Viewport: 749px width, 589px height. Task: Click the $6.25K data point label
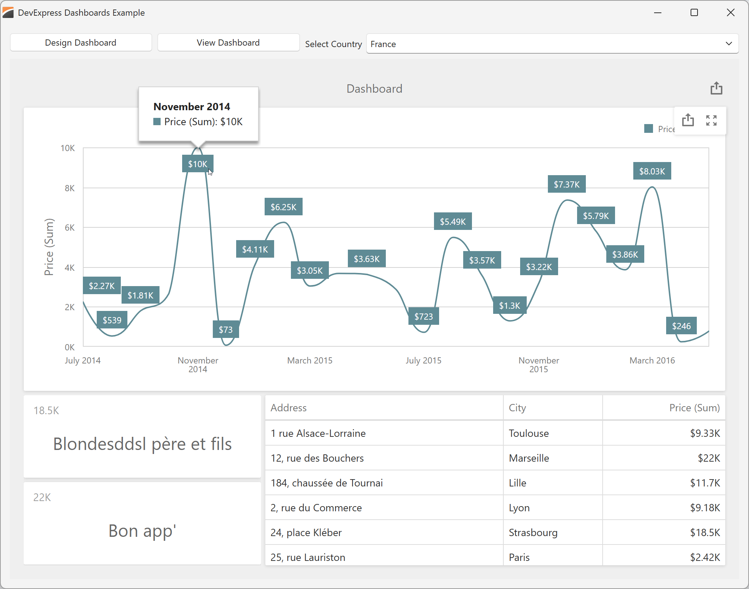pyautogui.click(x=284, y=207)
